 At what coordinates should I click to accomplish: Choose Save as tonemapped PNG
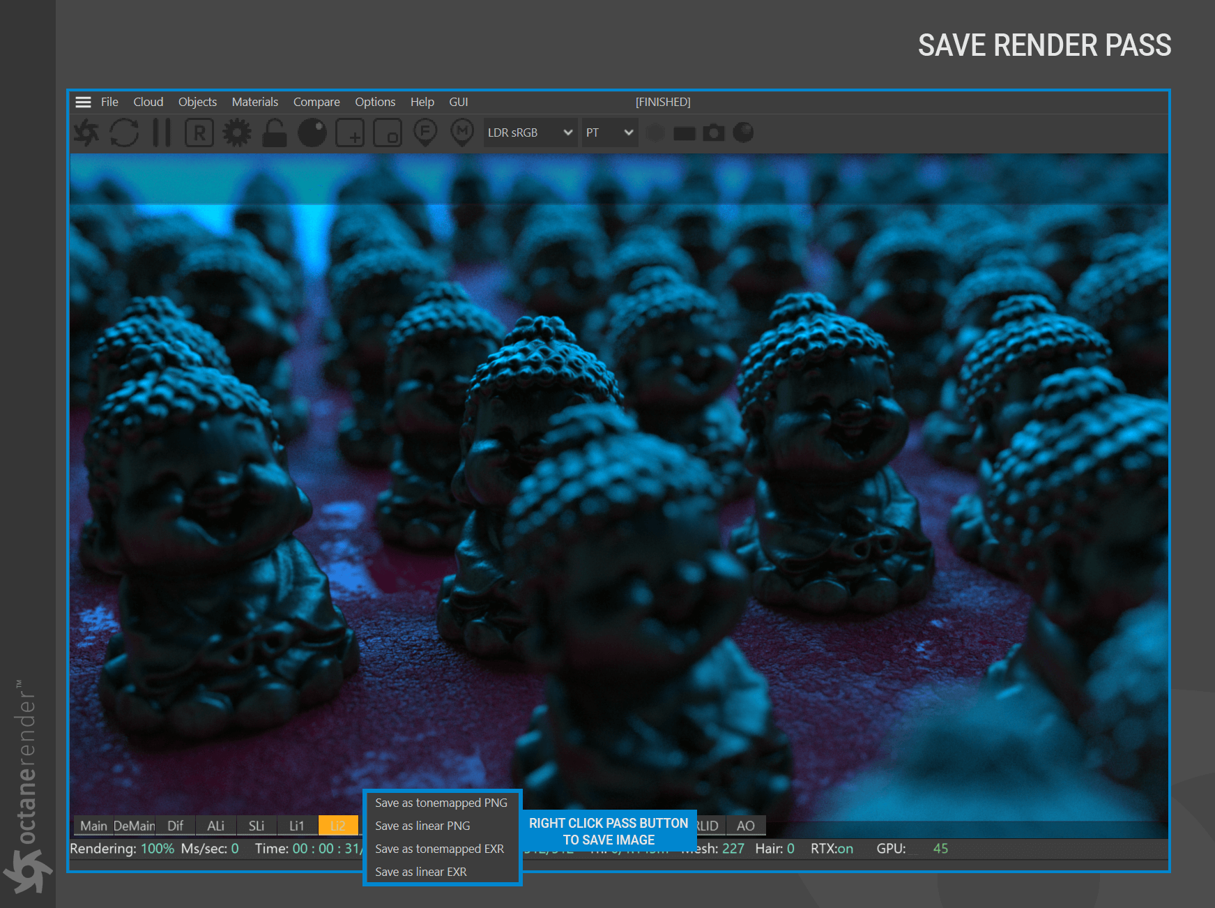click(442, 803)
